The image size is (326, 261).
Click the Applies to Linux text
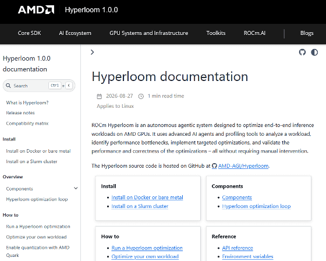coord(115,106)
